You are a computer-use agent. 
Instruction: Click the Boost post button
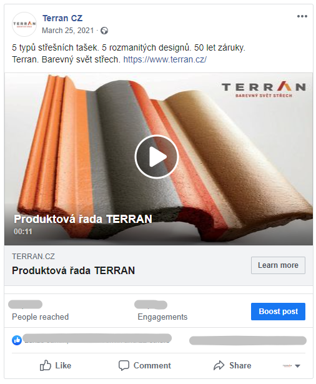[x=278, y=312]
